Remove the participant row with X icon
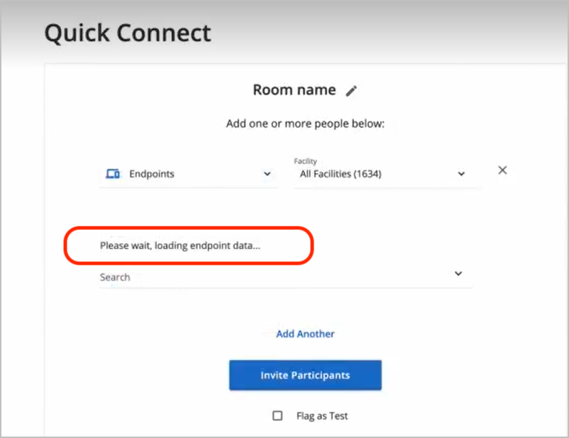The image size is (569, 438). (x=502, y=170)
